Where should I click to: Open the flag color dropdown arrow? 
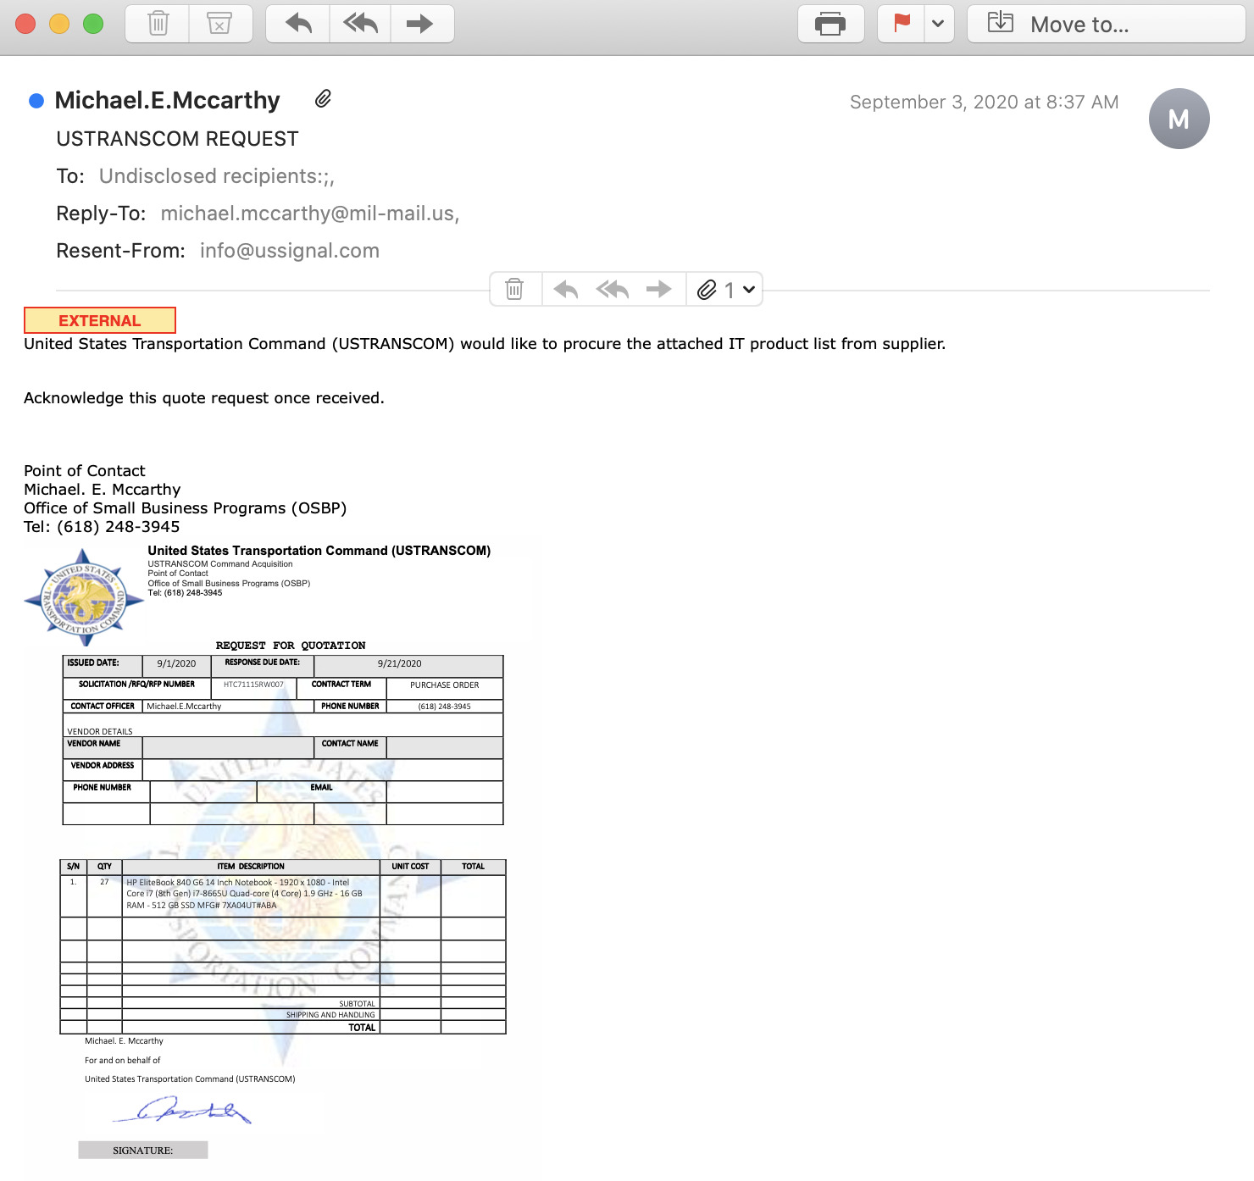(x=938, y=24)
